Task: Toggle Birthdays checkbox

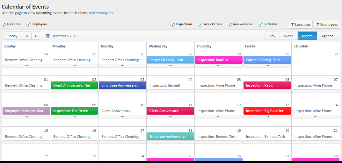Action: point(260,25)
